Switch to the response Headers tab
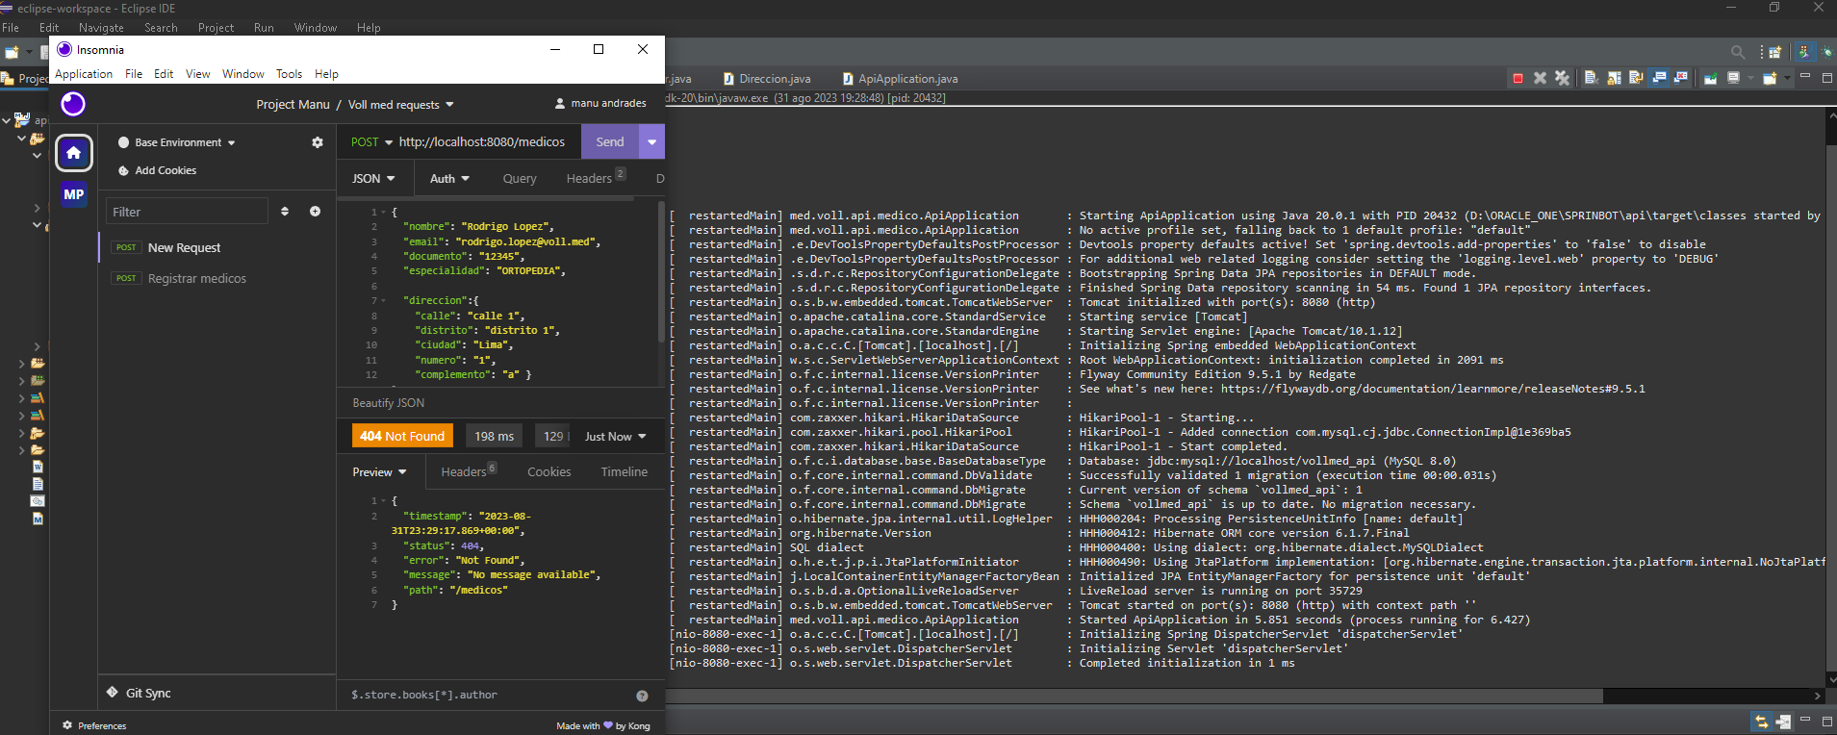The width and height of the screenshot is (1837, 735). click(x=469, y=471)
